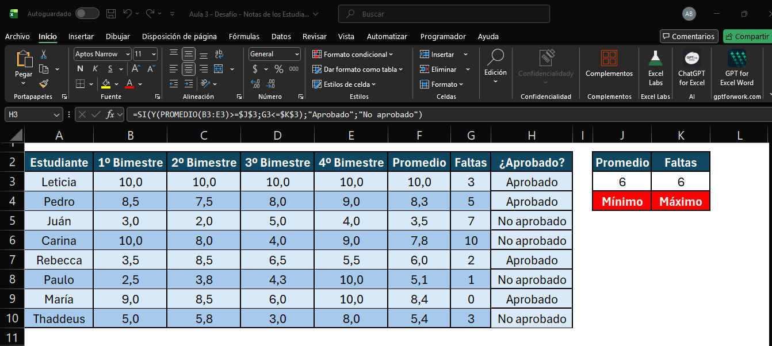
Task: Pick a font color from the red A swatch
Action: click(129, 83)
